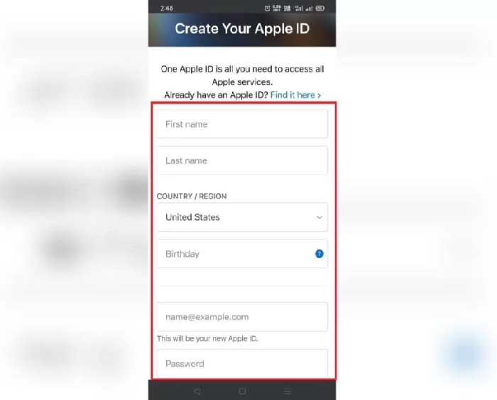Tap the battery indicator in status bar
This screenshot has width=497, height=400.
(x=320, y=9)
